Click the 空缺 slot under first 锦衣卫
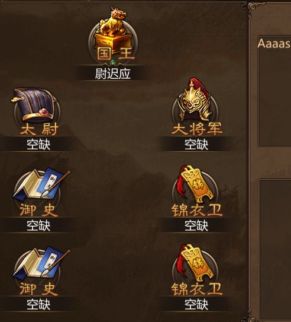The image size is (291, 322). click(196, 225)
